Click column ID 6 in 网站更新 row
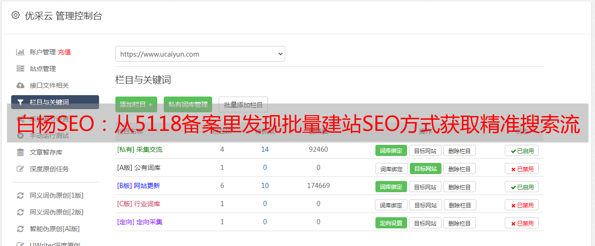 click(x=222, y=186)
